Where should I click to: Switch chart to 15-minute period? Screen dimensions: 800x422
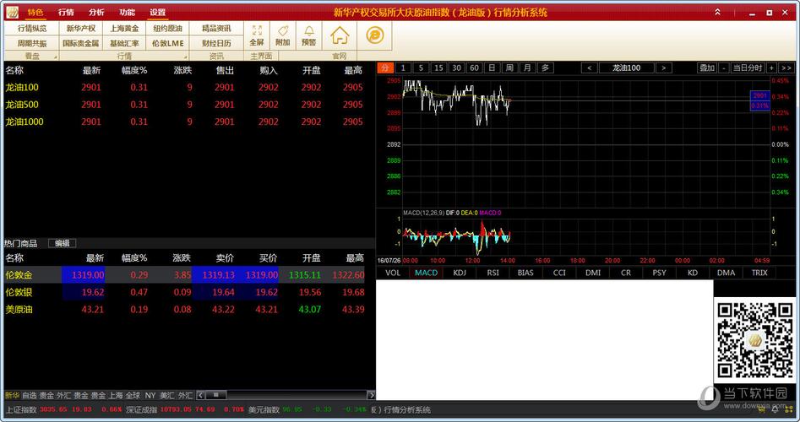click(x=438, y=68)
